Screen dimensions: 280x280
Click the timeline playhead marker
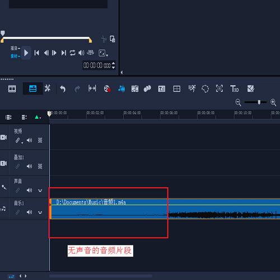[49, 114]
